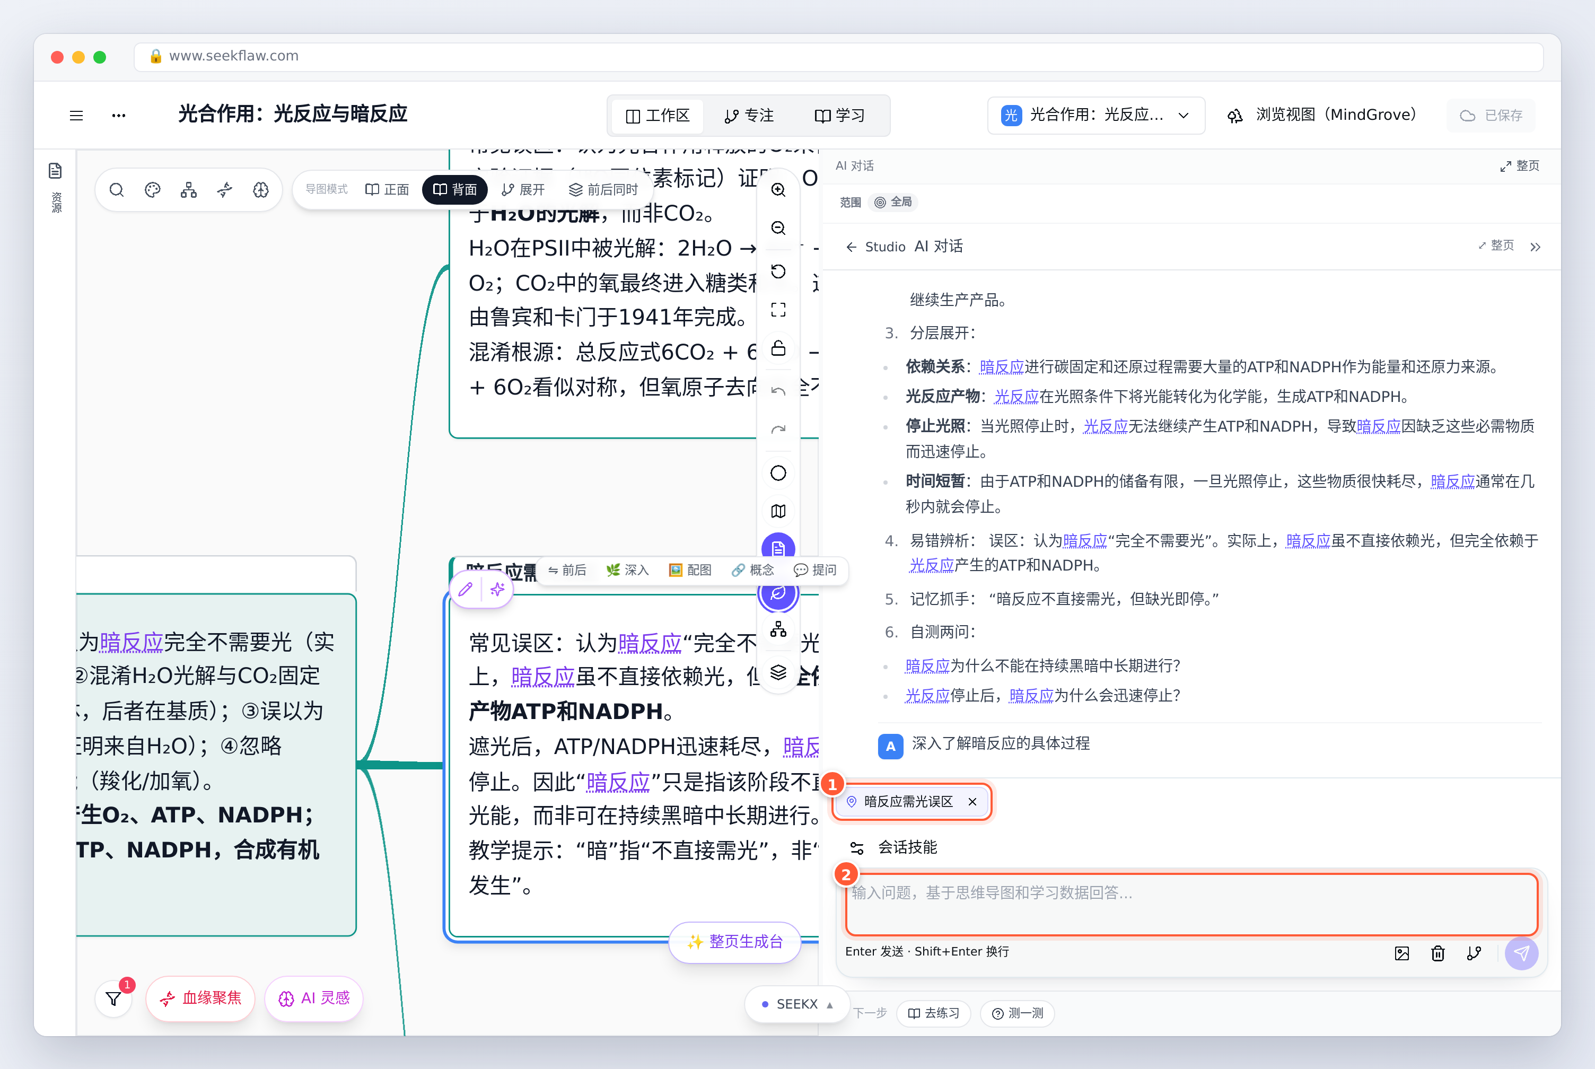Viewport: 1595px width, 1069px height.
Task: Select the 前后 node action
Action: 567,570
